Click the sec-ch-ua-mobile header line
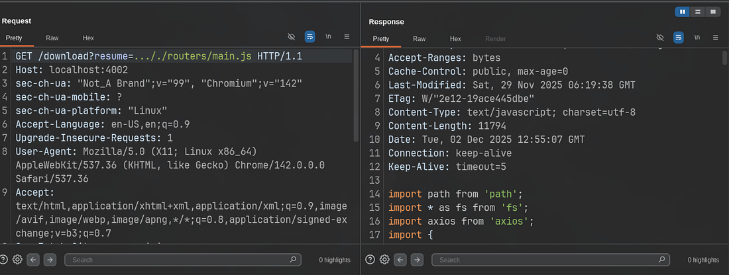 pyautogui.click(x=69, y=97)
